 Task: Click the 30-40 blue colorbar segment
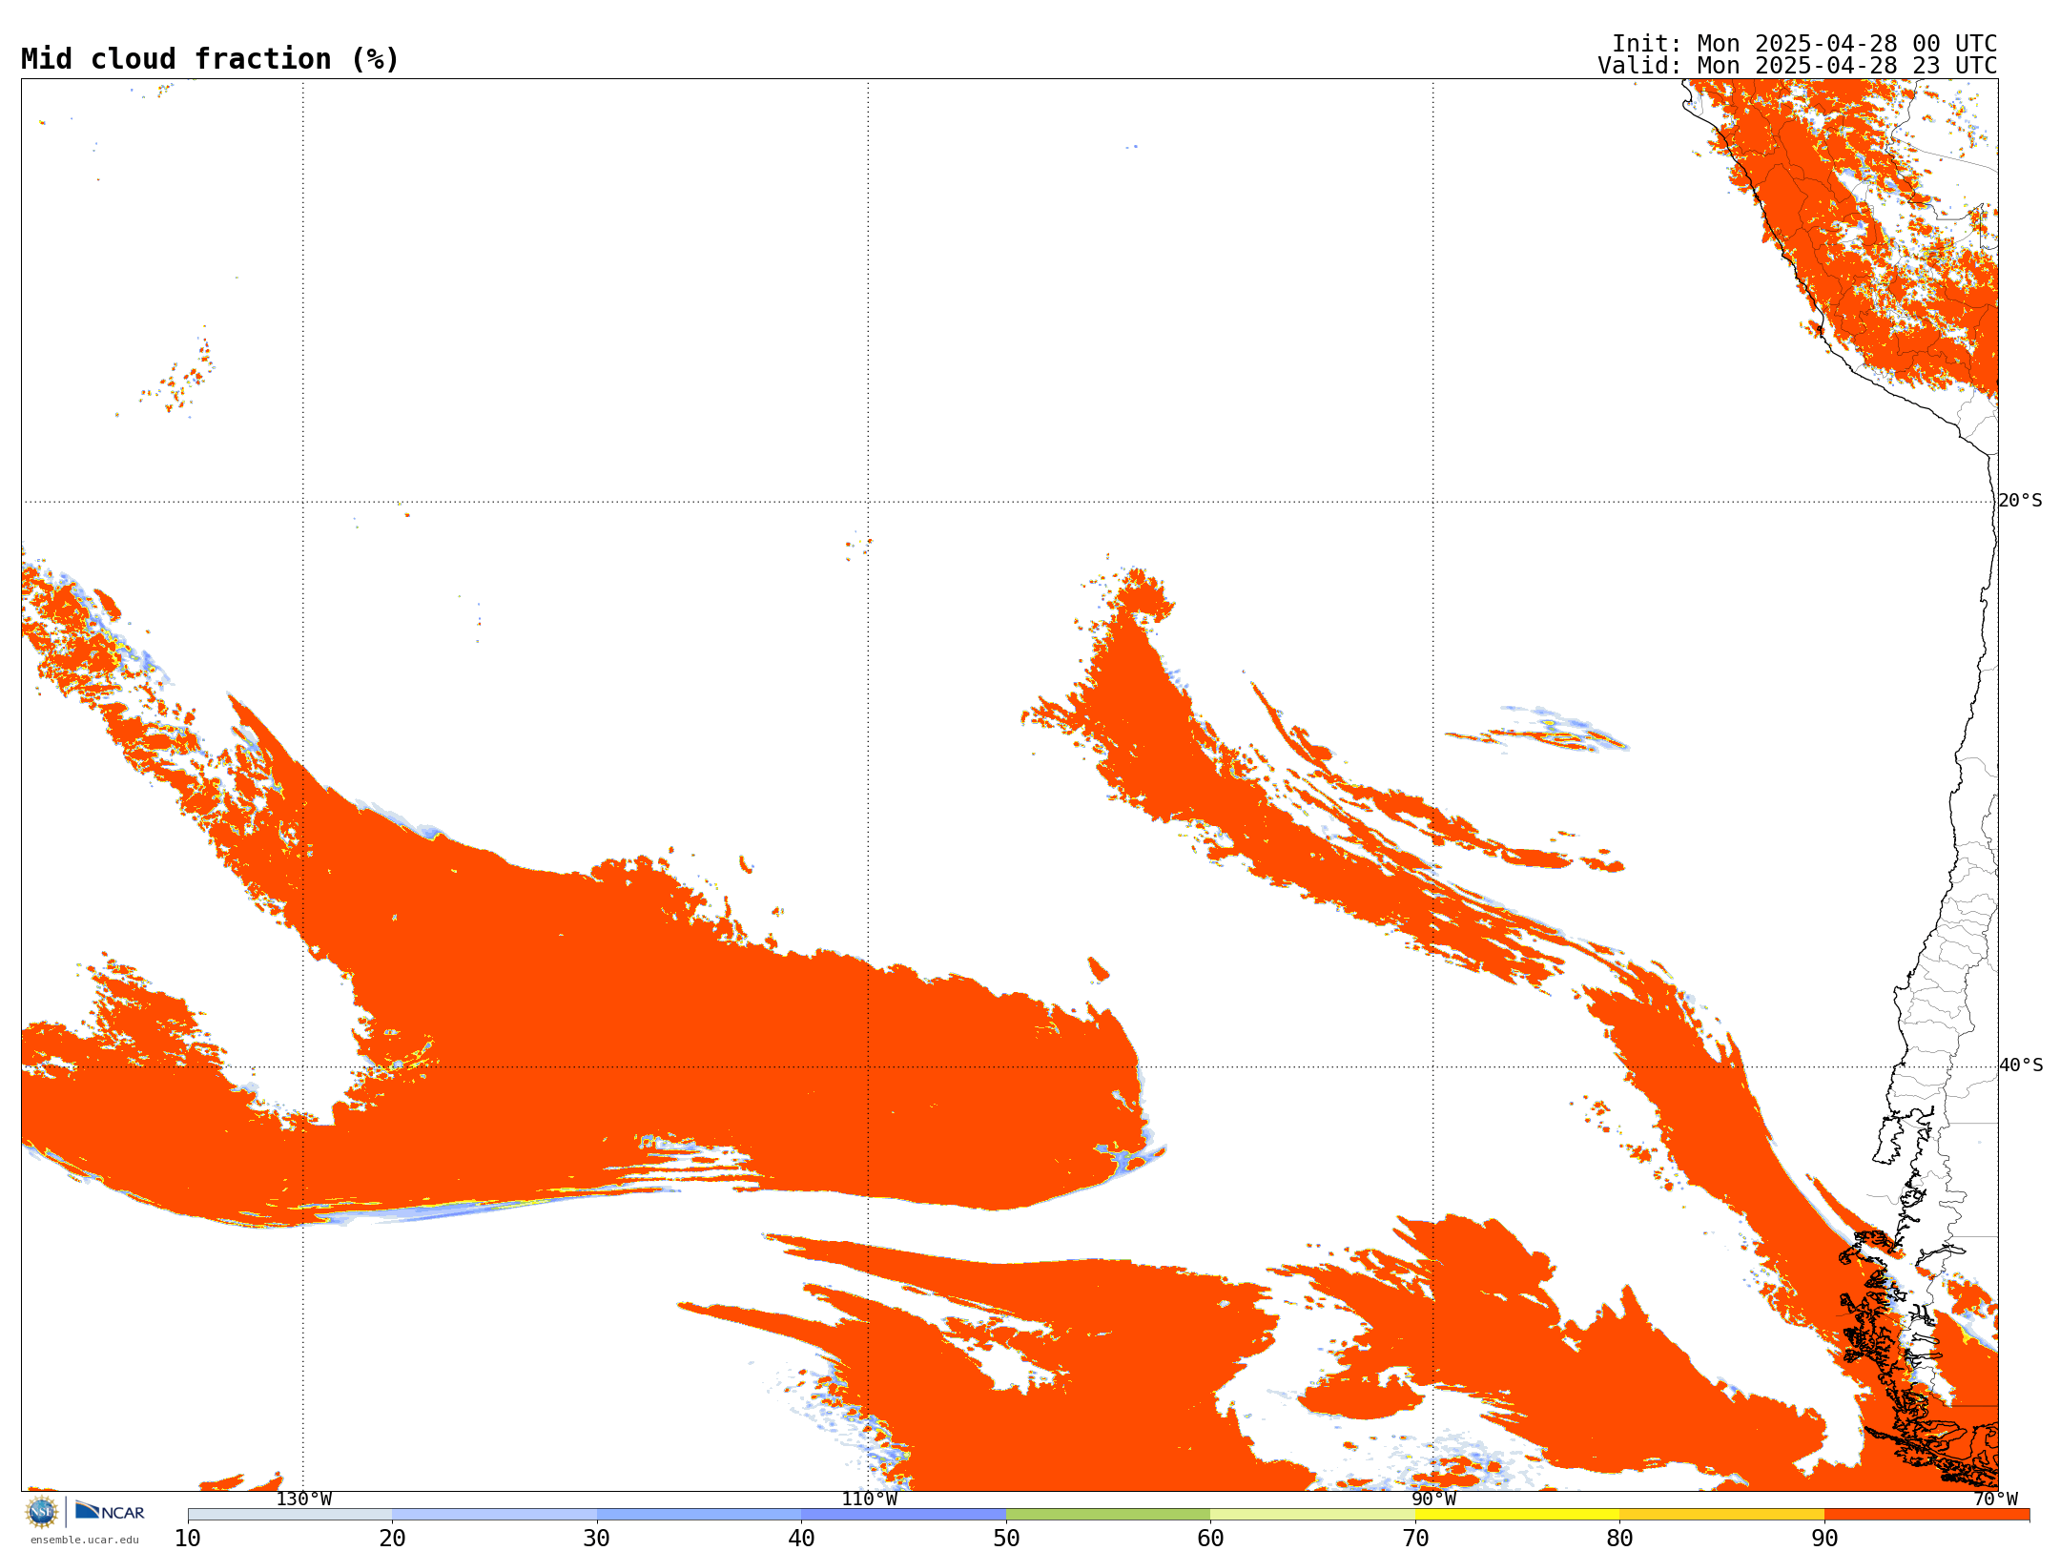click(x=699, y=1515)
